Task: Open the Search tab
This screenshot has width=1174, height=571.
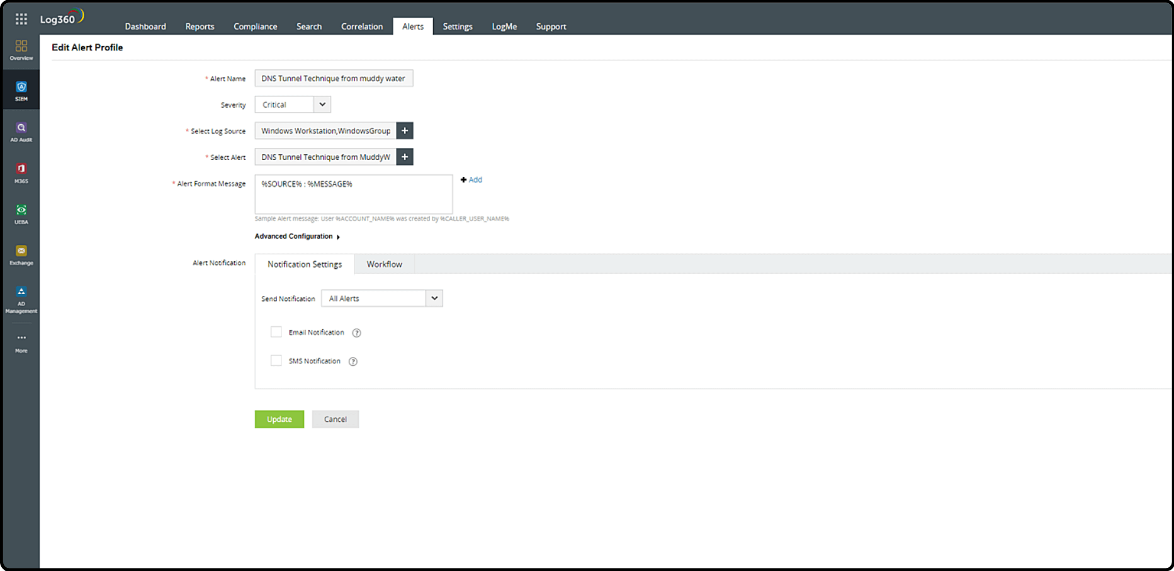Action: 309,26
